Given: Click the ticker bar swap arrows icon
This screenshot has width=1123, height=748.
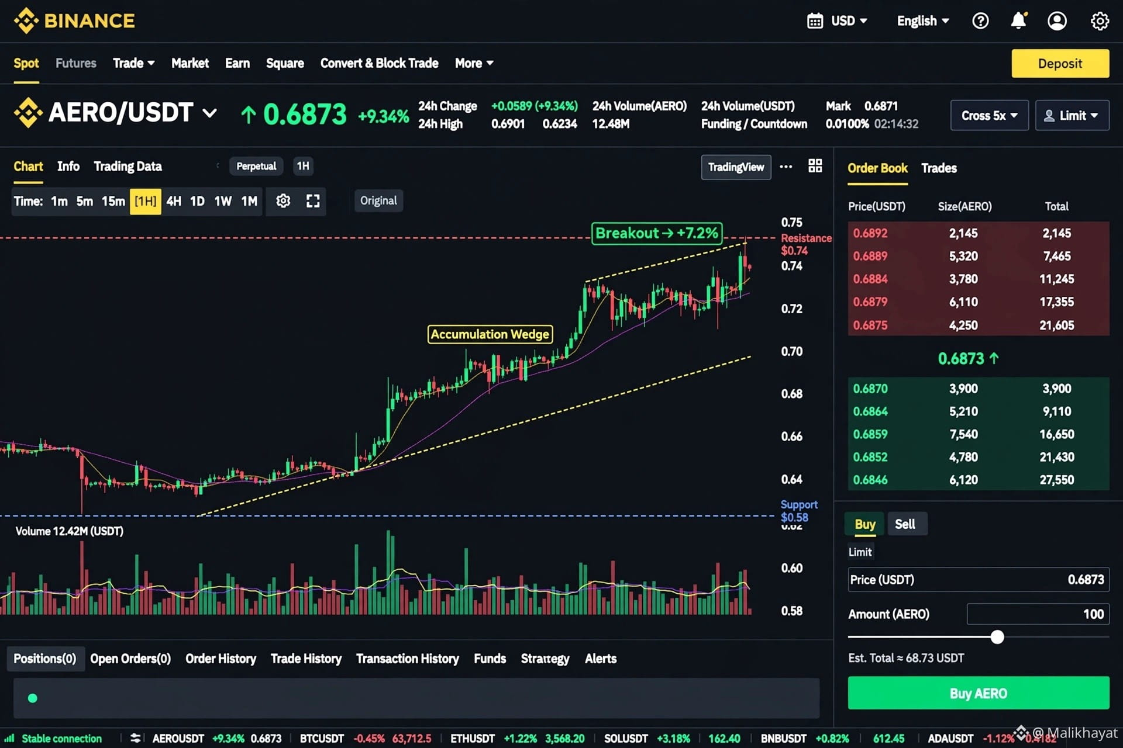Looking at the screenshot, I should (x=135, y=738).
